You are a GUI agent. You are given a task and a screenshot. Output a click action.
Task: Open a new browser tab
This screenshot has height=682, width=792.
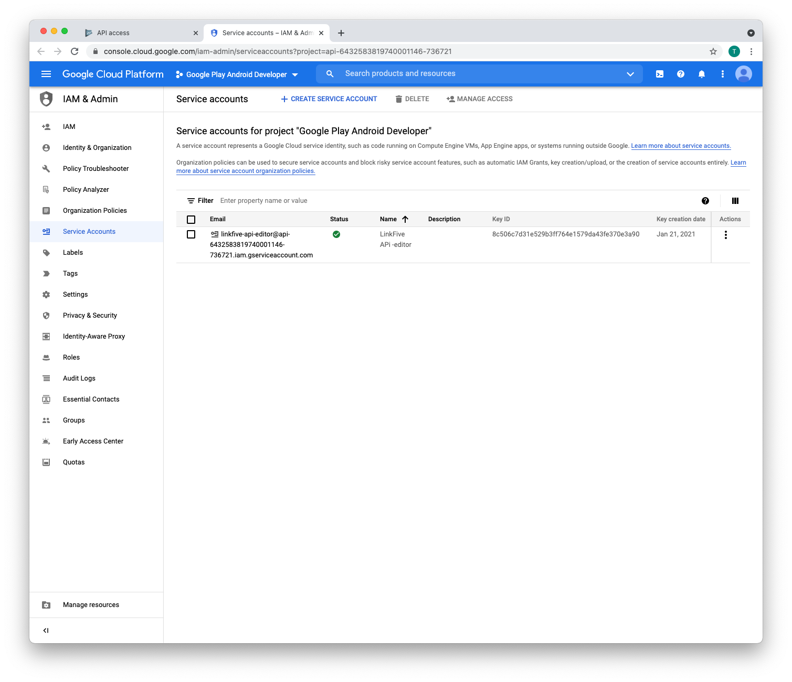[x=341, y=33]
